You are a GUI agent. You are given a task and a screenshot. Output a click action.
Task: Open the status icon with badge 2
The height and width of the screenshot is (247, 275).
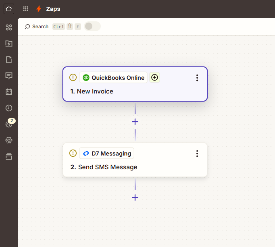tap(9, 124)
